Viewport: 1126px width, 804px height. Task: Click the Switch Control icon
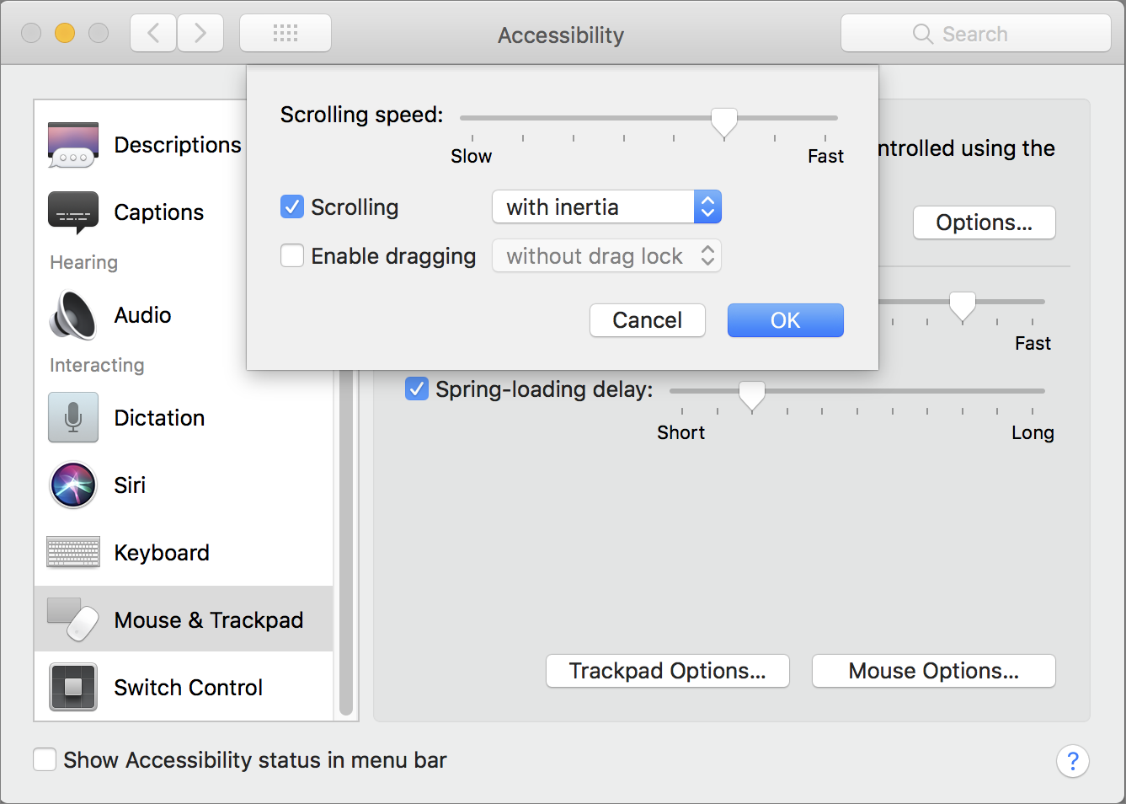73,687
